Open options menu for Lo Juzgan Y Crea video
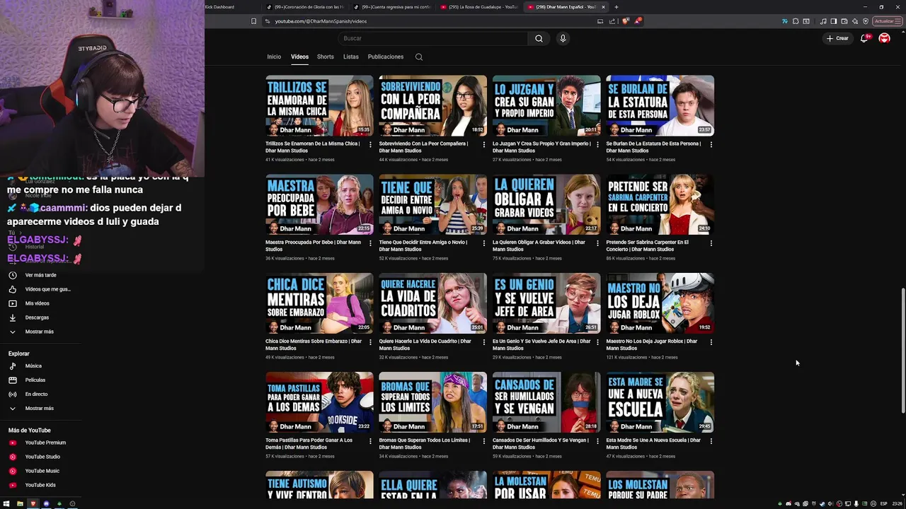Screen dimensions: 906x509 [x=597, y=144]
